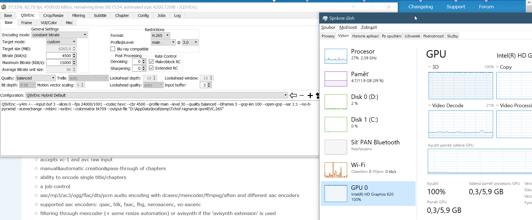Show the Log tab
This screenshot has height=220, width=532.
point(177,16)
